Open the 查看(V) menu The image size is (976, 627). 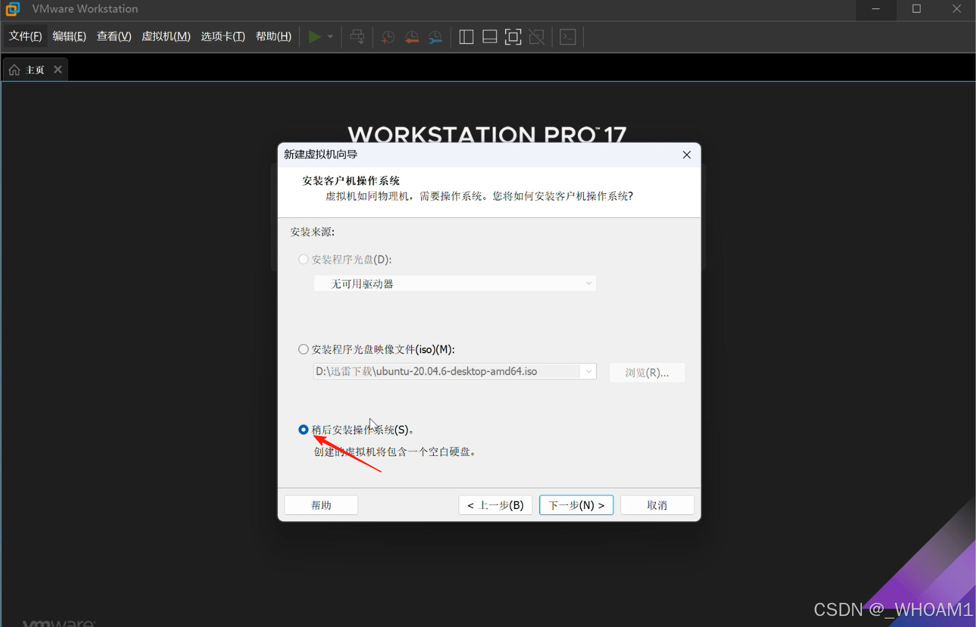click(114, 36)
